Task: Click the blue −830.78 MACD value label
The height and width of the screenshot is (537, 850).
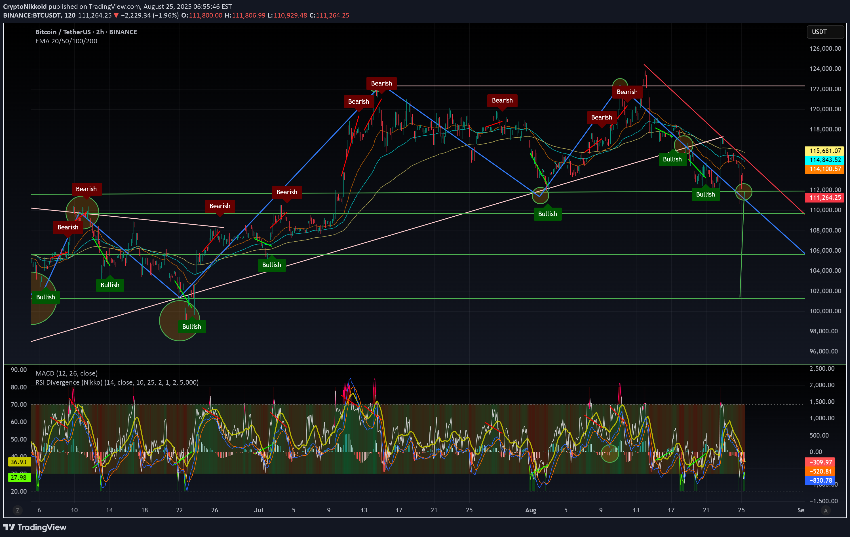Action: tap(820, 480)
